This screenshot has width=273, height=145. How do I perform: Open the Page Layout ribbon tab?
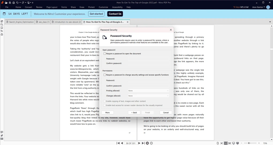click(52, 7)
